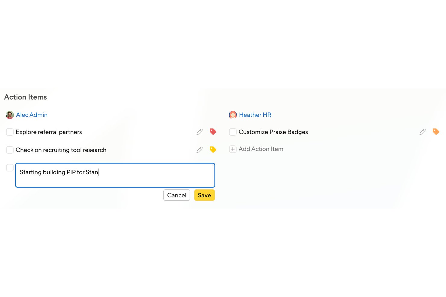Tick the checkbox beside the new item text box
This screenshot has height=297, width=446.
point(10,168)
